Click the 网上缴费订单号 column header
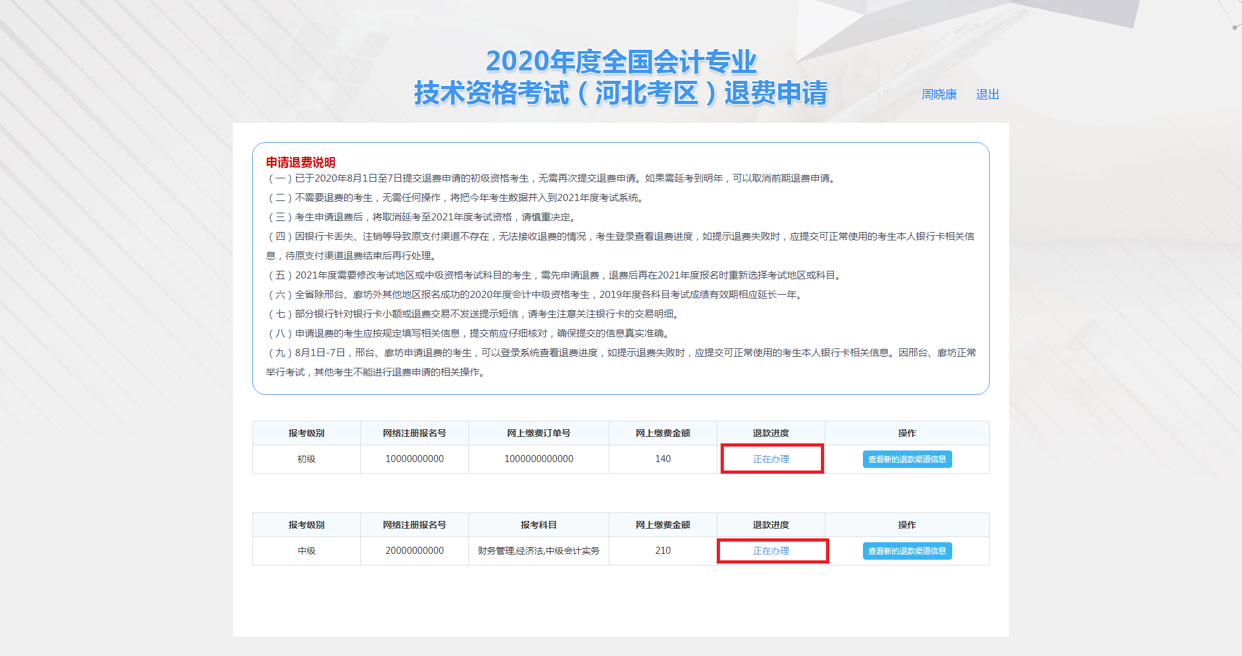 tap(538, 433)
